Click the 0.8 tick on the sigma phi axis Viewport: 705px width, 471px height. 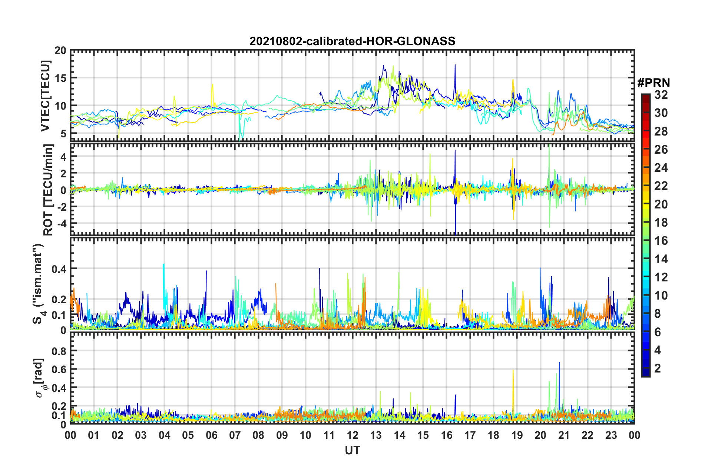click(x=59, y=351)
